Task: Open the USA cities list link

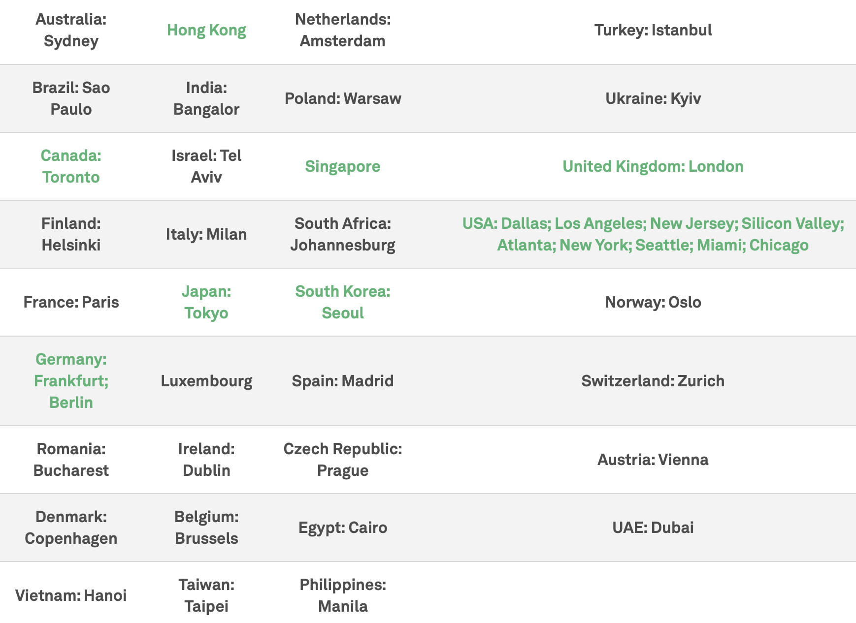Action: tap(653, 234)
